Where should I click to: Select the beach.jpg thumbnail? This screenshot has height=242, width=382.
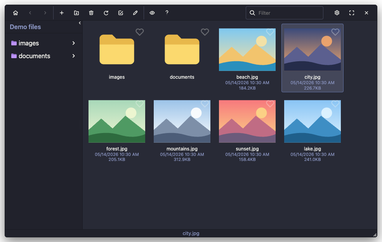(247, 50)
